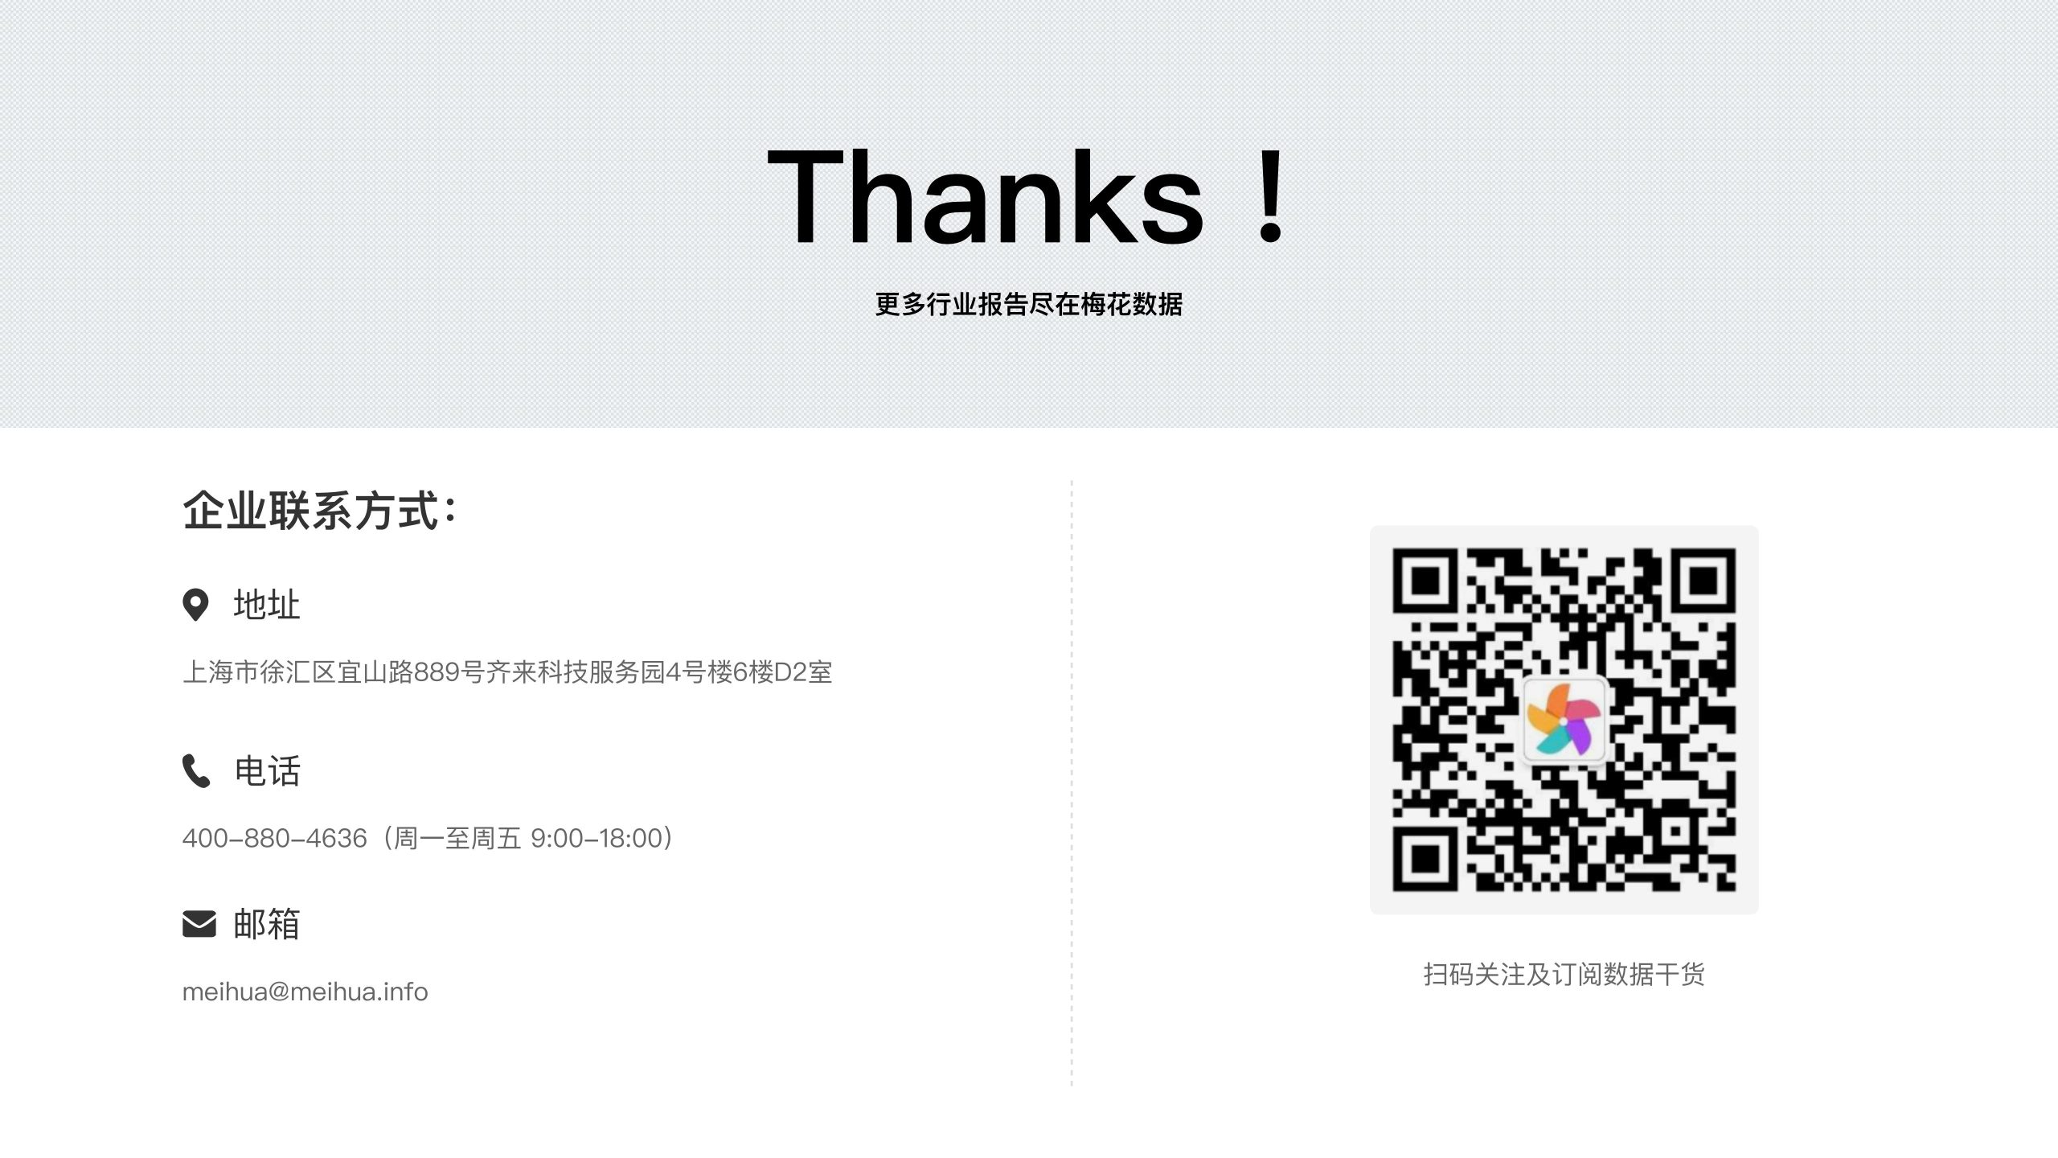
Task: Click the phone handset icon
Action: [x=196, y=771]
